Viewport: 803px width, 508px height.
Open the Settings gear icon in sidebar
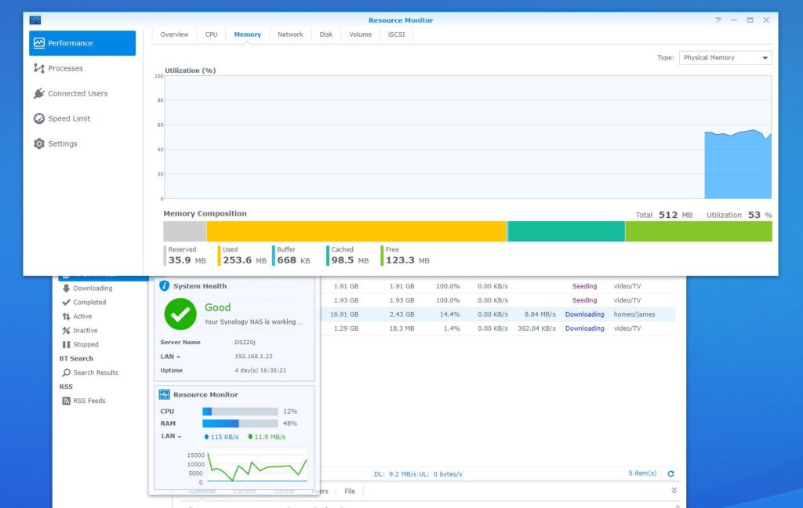coord(39,143)
